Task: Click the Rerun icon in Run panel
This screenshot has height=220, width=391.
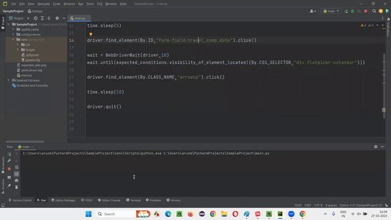Action: point(9,154)
